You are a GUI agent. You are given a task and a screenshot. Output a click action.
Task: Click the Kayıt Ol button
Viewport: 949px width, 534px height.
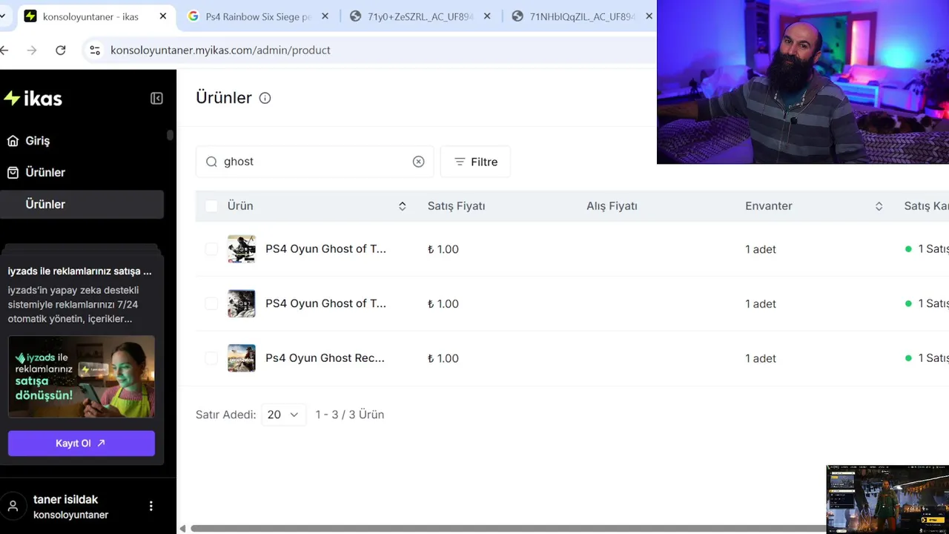(82, 444)
